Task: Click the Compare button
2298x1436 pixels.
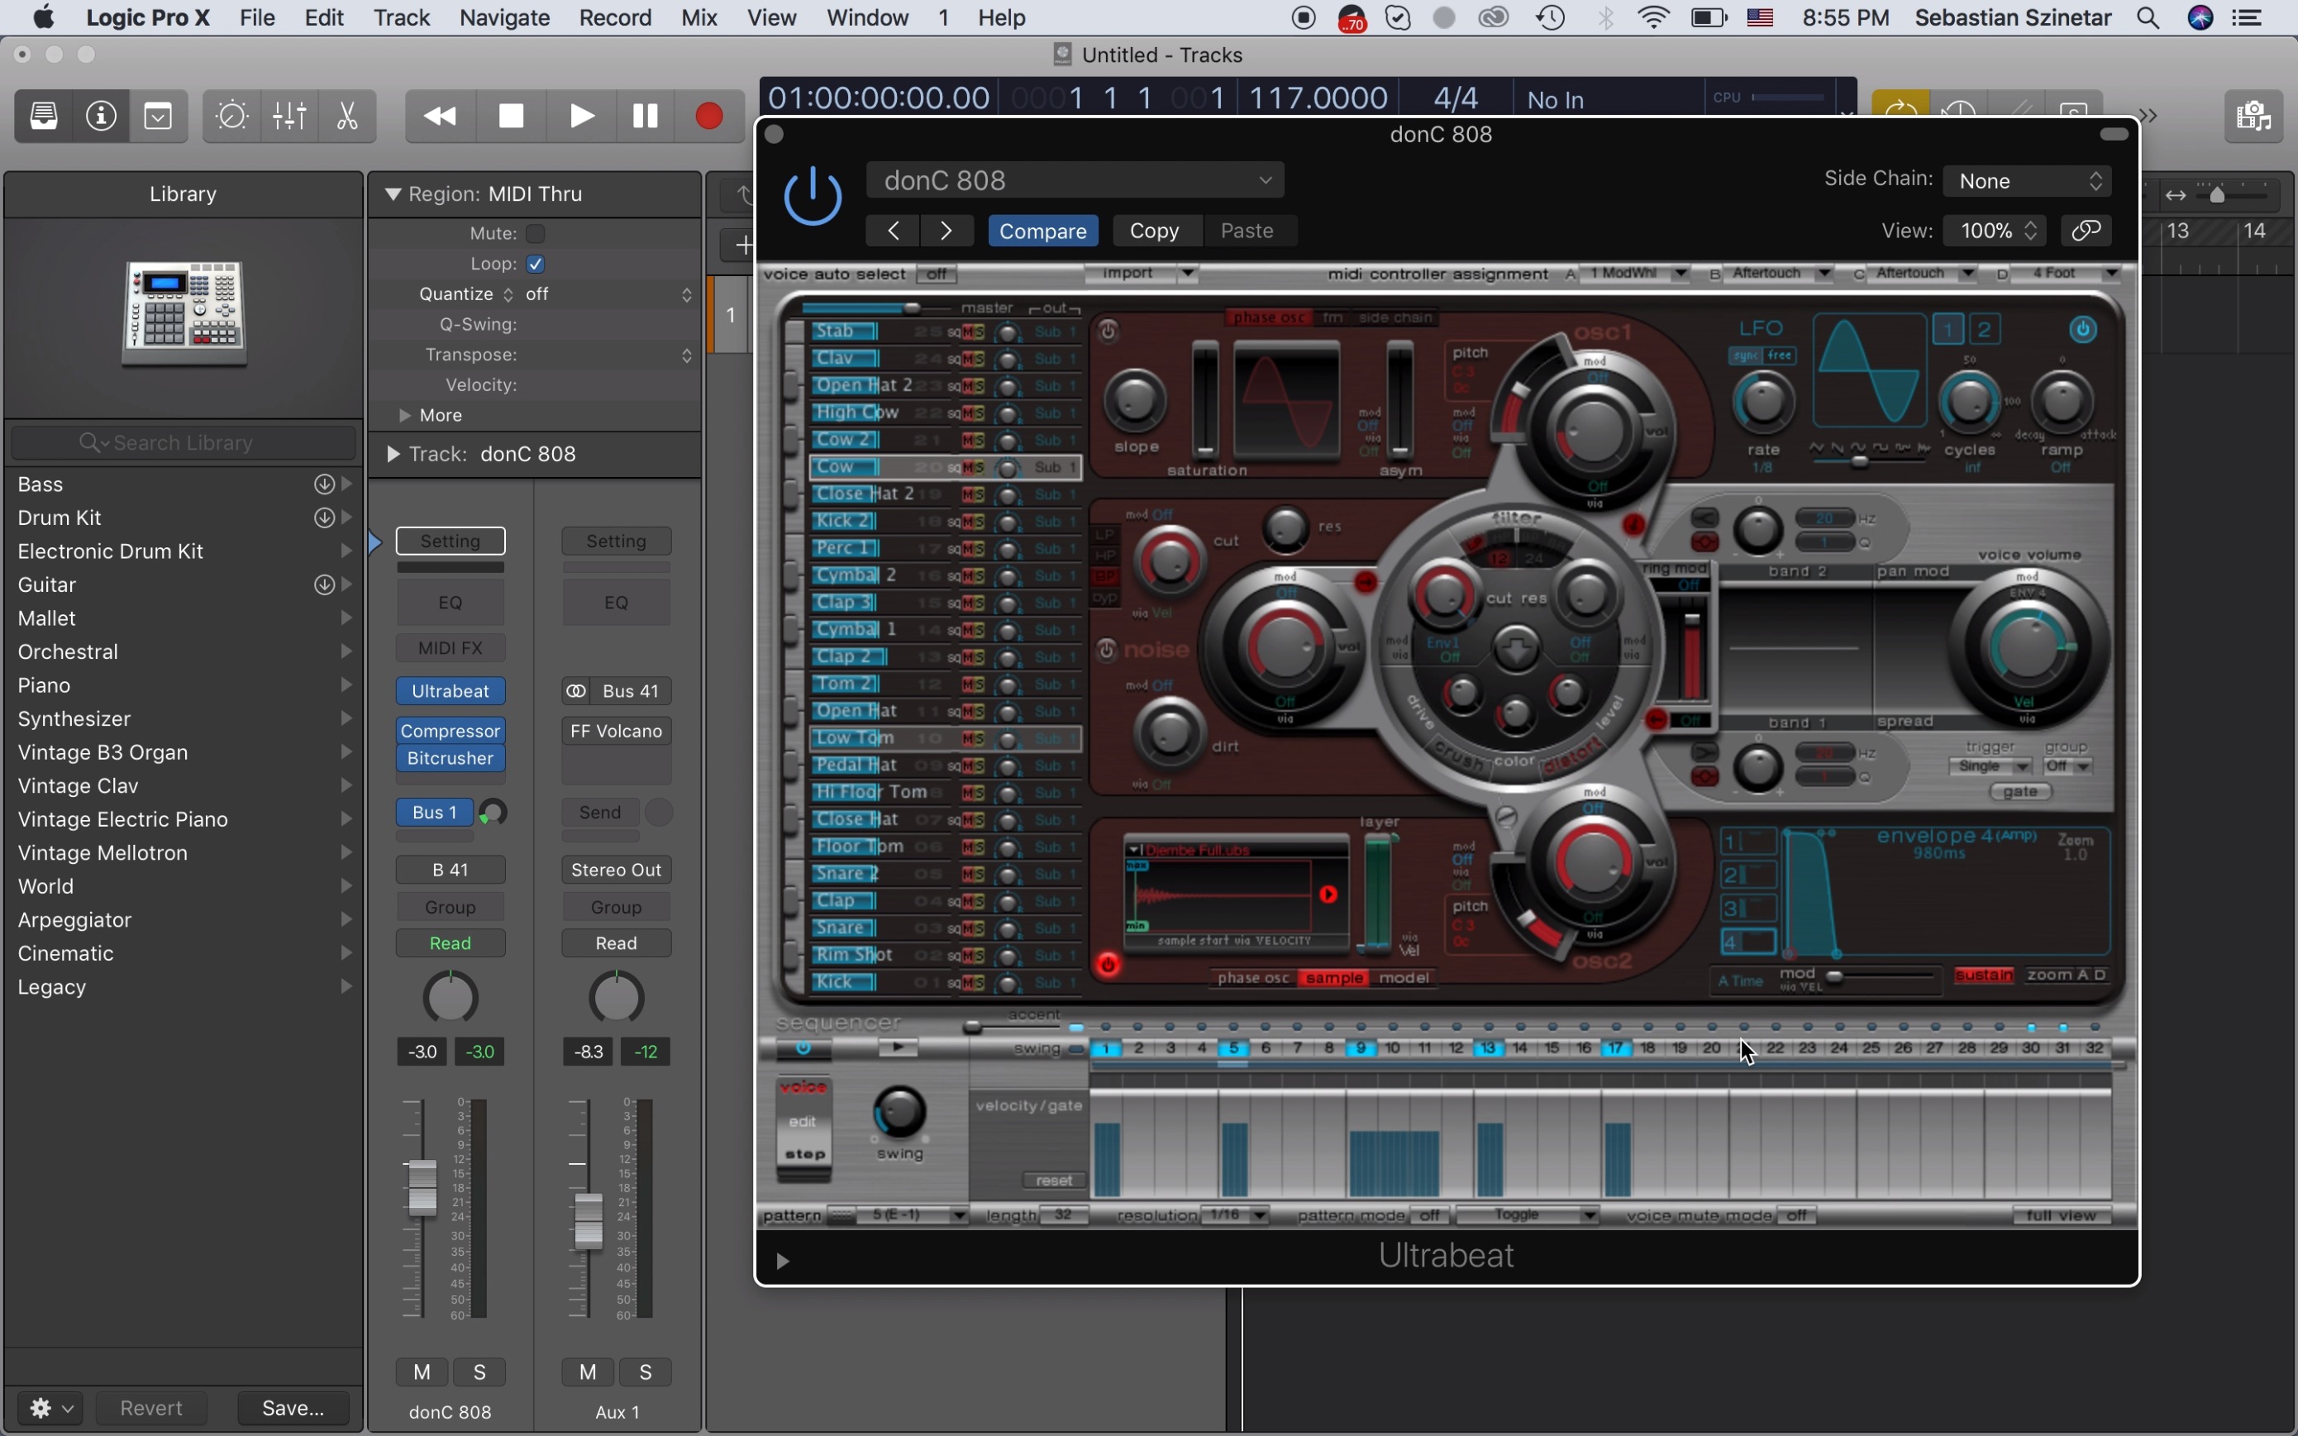Action: [1042, 231]
